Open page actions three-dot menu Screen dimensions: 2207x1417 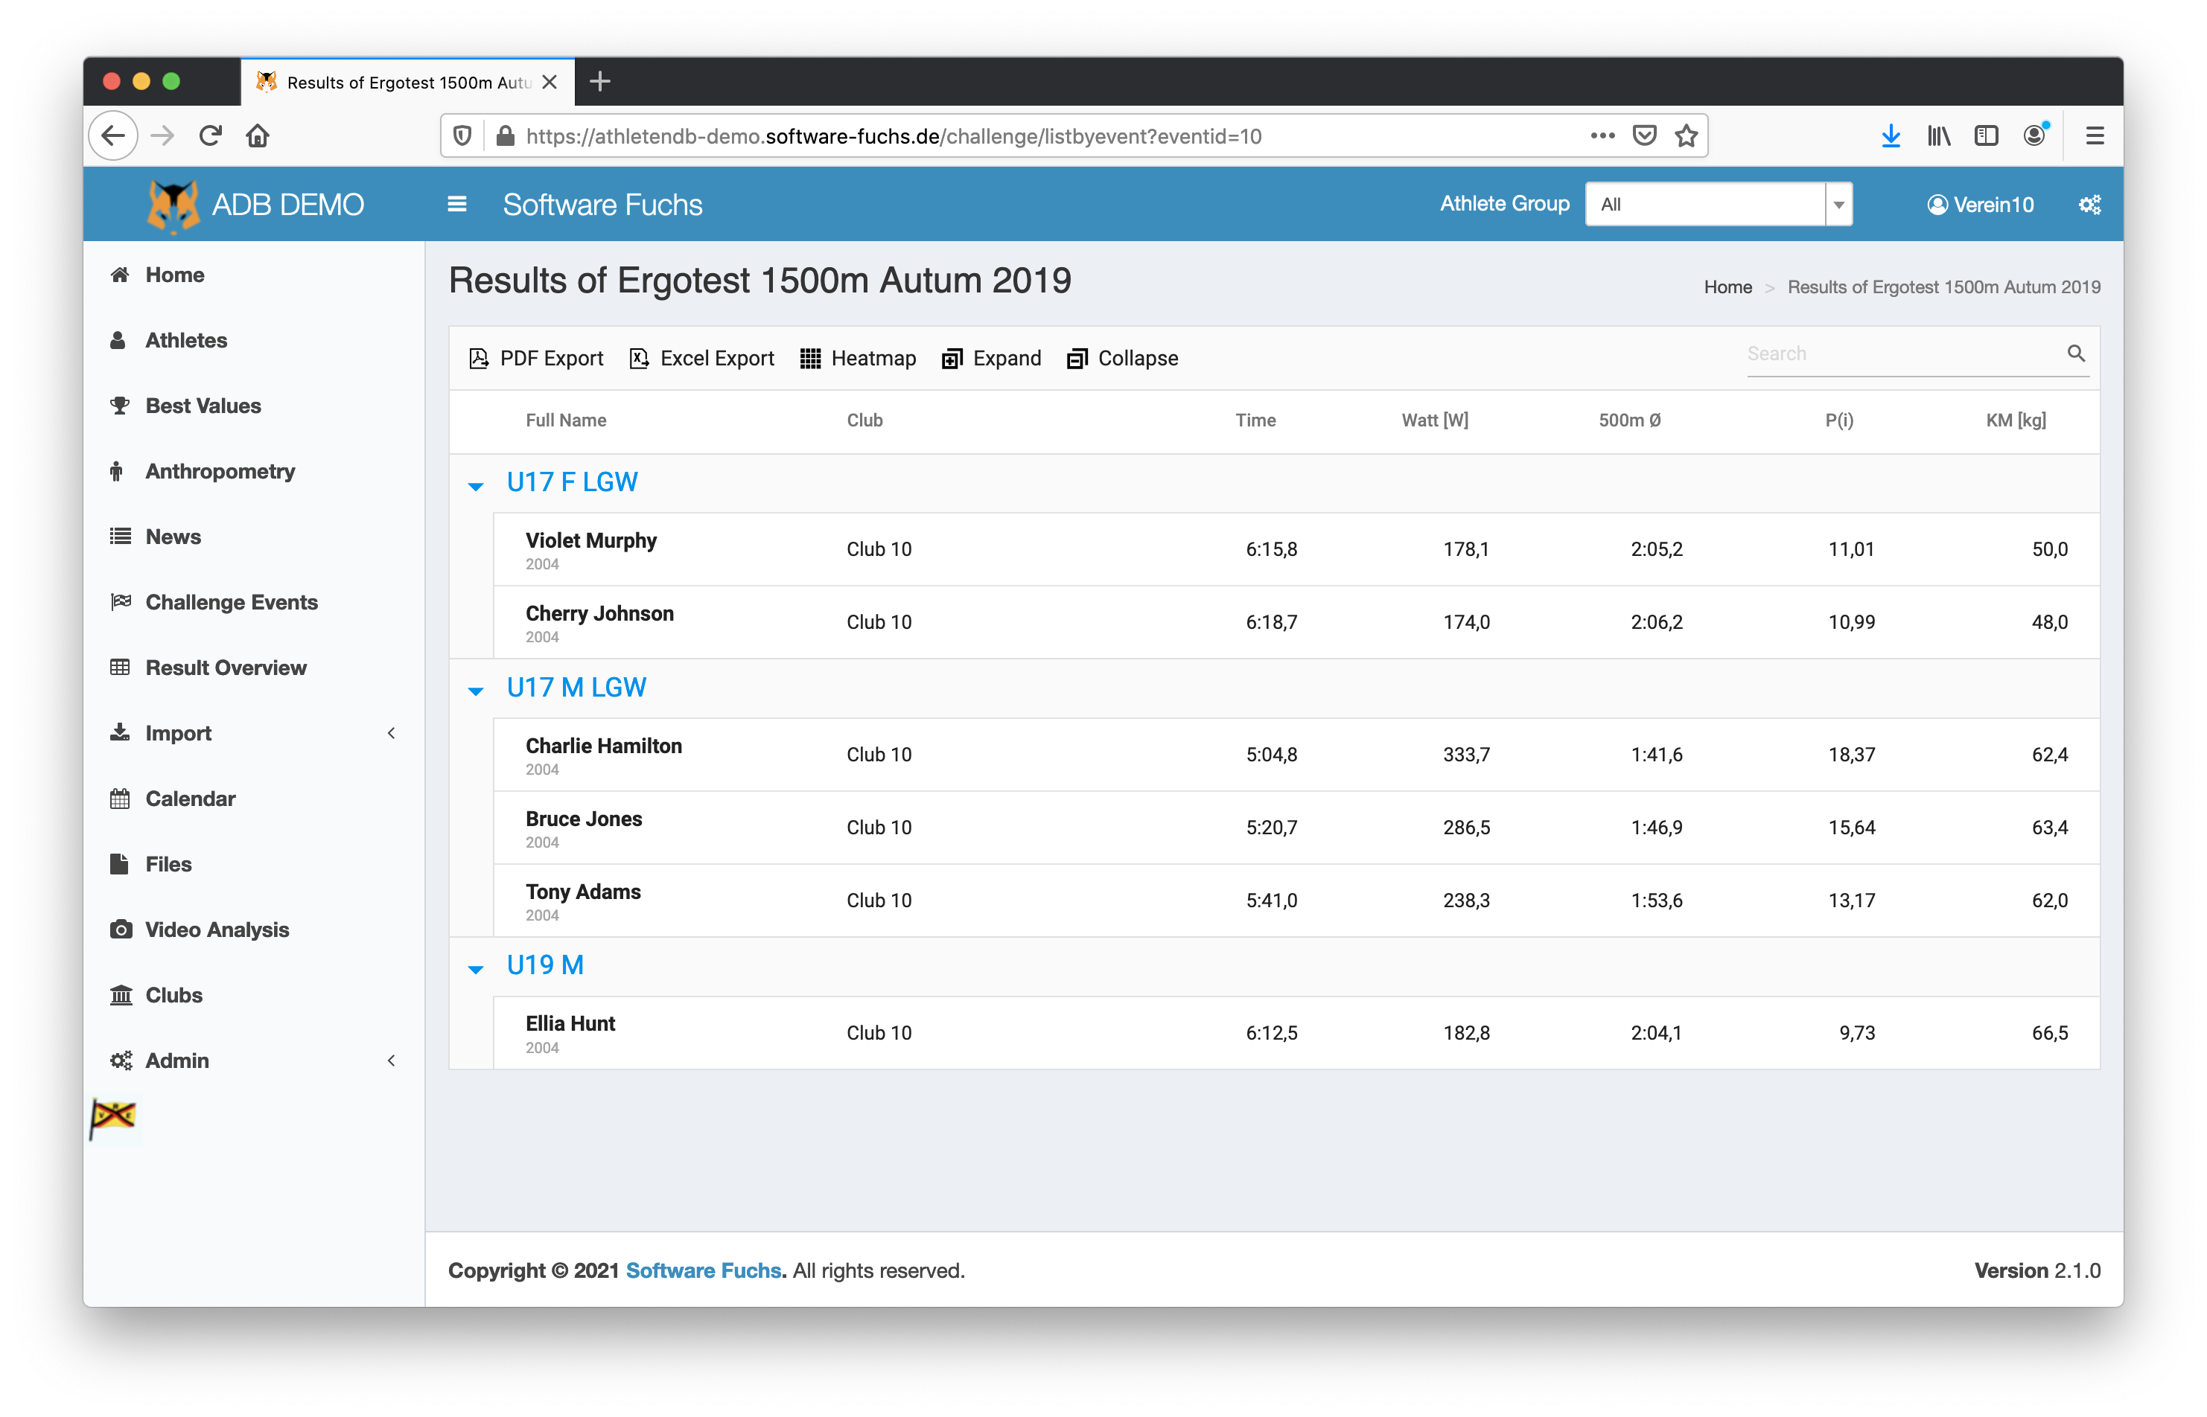(1602, 136)
